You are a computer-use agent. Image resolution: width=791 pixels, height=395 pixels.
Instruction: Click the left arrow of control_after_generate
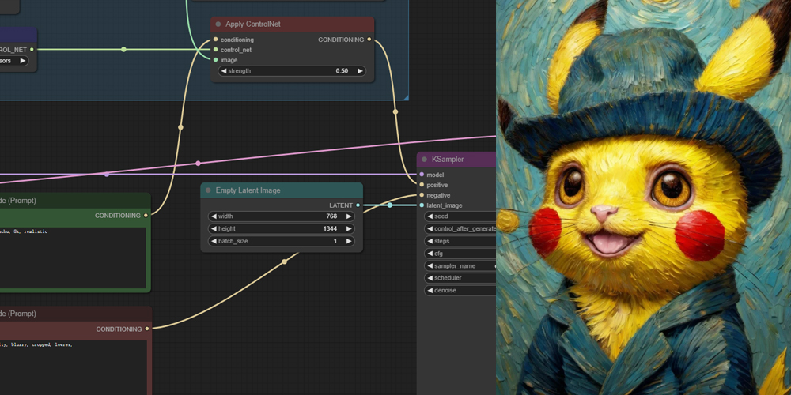coord(430,229)
